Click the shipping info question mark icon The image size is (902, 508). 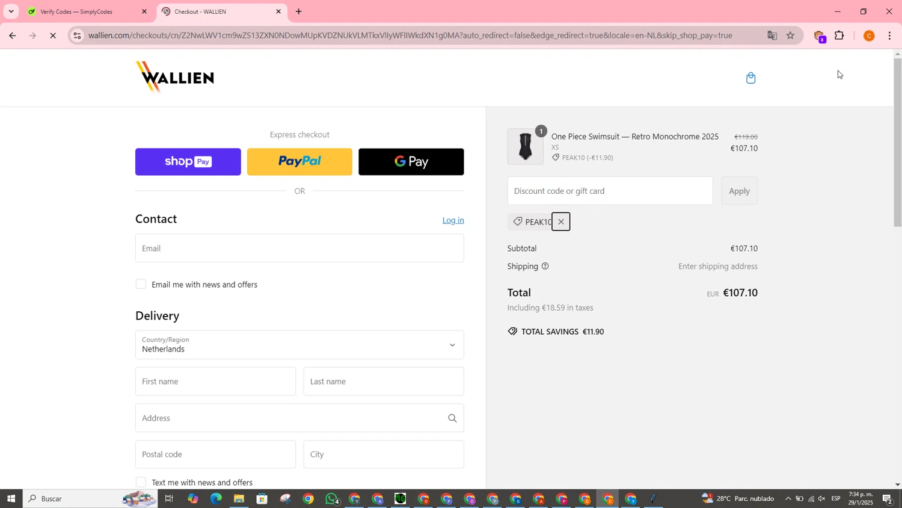[545, 266]
